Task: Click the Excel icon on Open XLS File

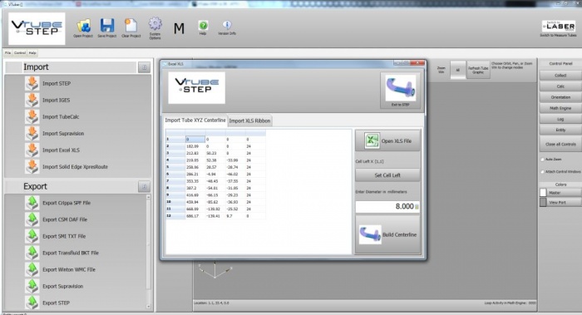Action: coord(372,141)
